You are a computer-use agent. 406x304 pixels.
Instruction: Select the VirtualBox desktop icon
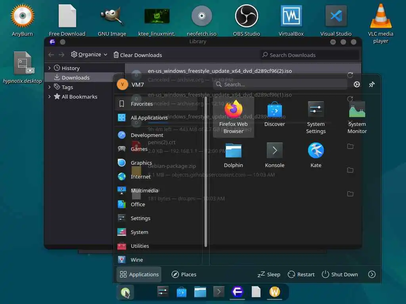coord(291,20)
